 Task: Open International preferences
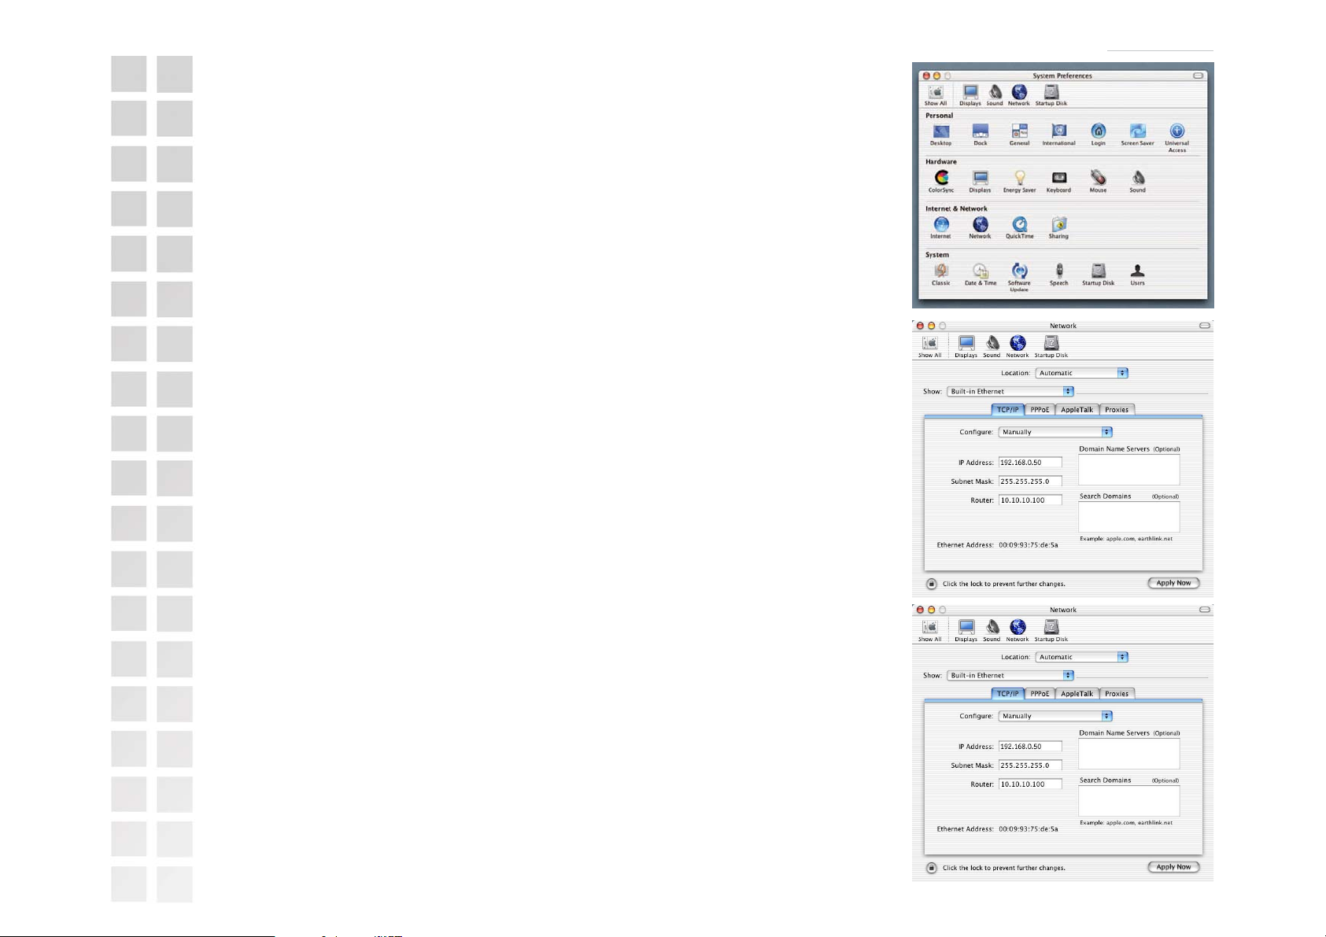[x=1059, y=135]
